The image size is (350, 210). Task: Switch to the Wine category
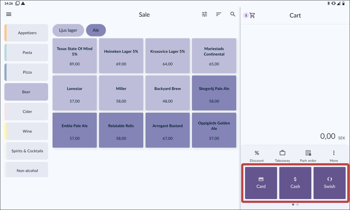pos(27,131)
